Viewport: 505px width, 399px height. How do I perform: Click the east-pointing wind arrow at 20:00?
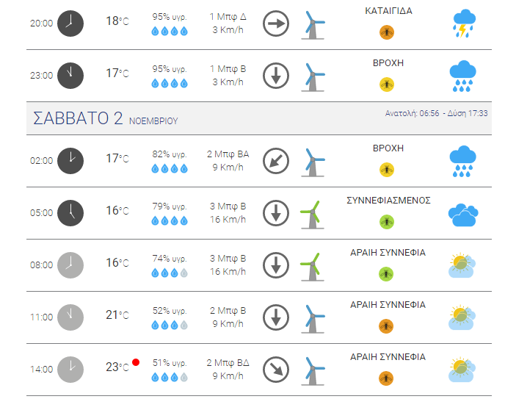tap(276, 24)
